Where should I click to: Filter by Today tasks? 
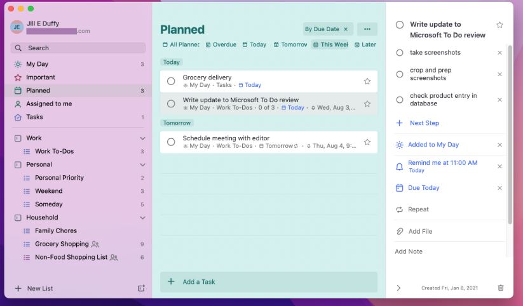(x=254, y=44)
